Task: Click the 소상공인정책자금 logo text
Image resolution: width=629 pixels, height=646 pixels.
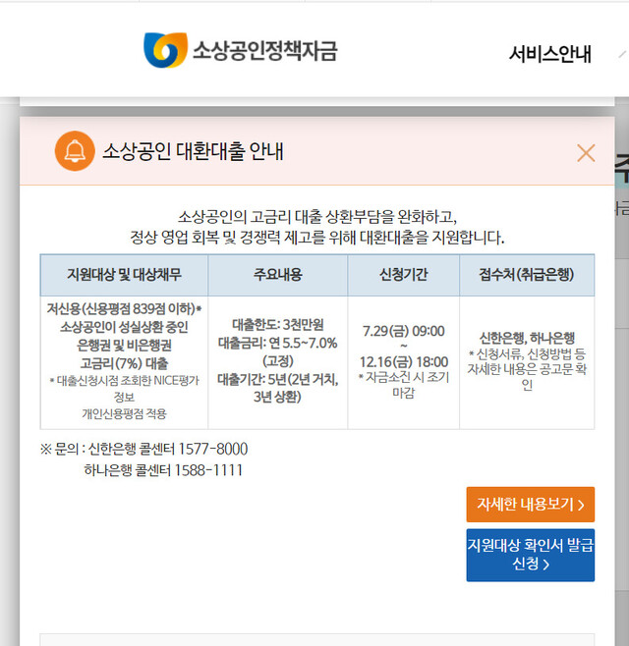Action: [x=264, y=51]
